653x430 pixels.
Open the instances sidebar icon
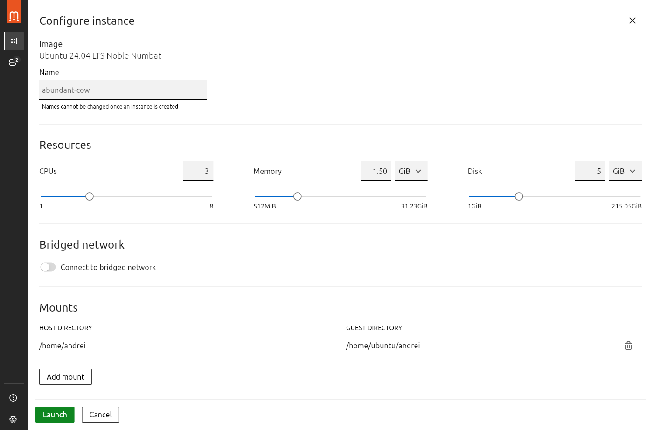14,62
